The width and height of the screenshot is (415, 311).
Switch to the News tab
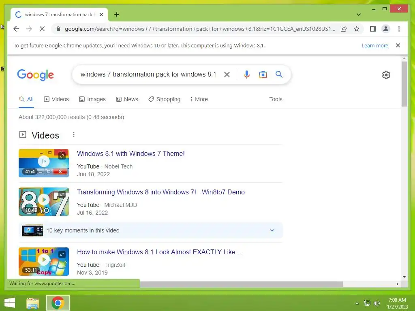127,100
